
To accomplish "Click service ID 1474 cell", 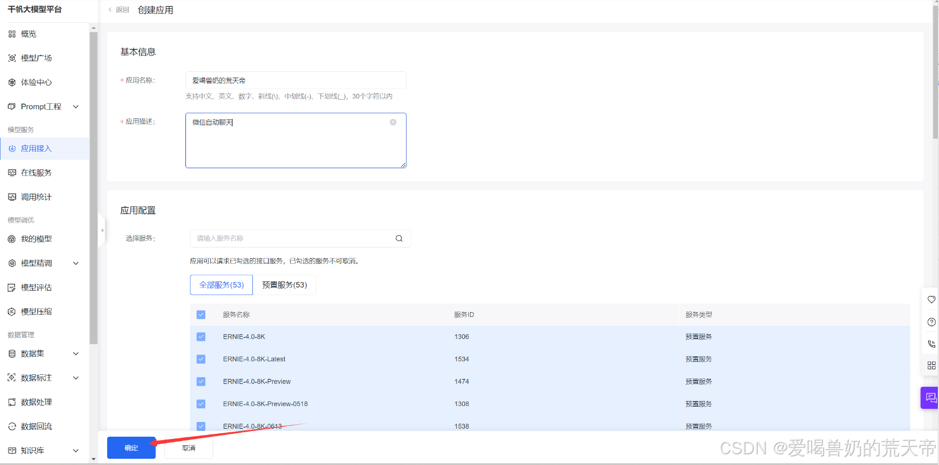I will coord(462,382).
